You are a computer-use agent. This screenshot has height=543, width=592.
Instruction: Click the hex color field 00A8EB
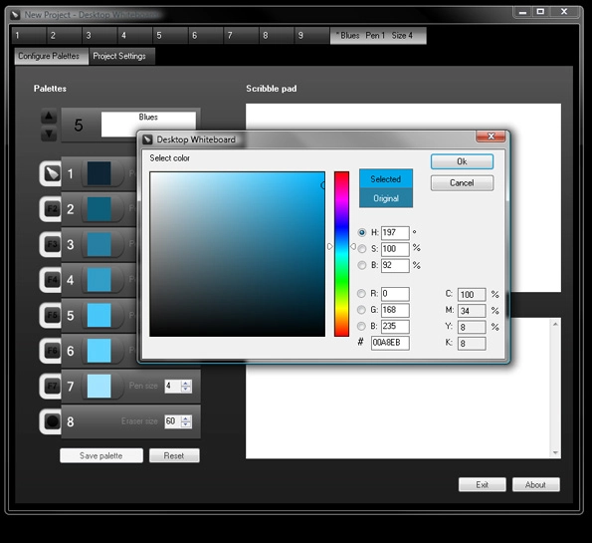[x=390, y=343]
